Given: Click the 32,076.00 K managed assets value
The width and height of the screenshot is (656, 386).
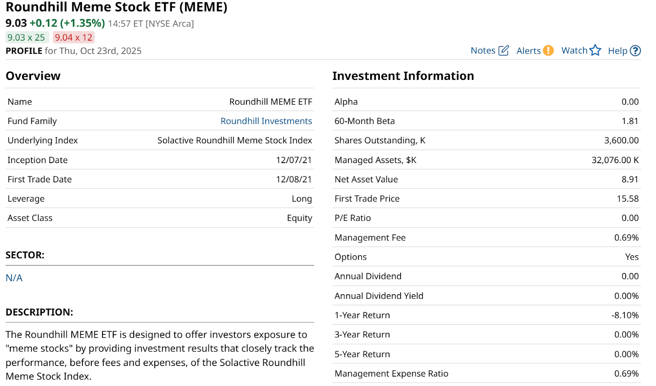Looking at the screenshot, I should pos(615,160).
